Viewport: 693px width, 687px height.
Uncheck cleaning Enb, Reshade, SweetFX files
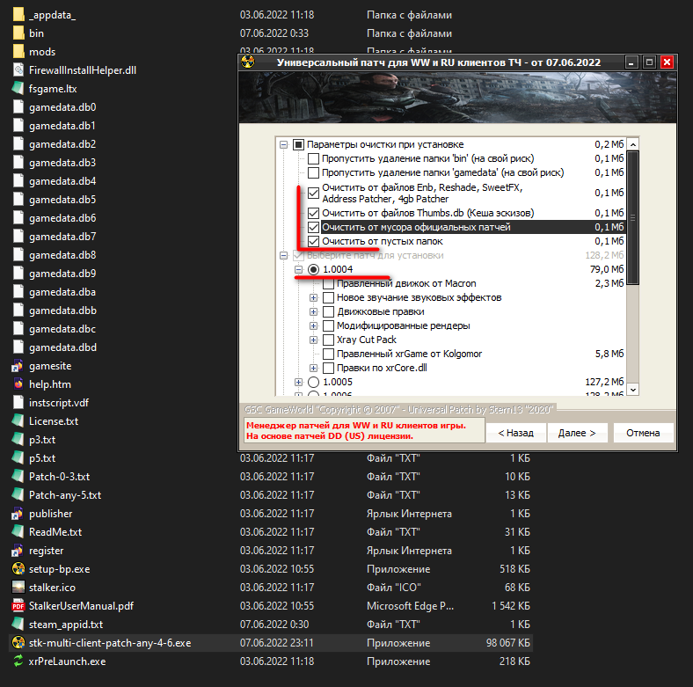click(313, 193)
